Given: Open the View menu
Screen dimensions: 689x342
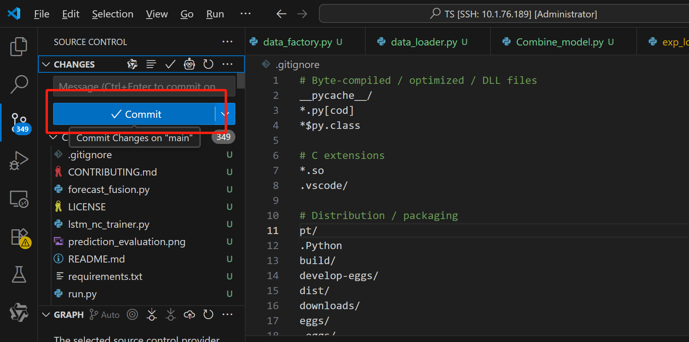Looking at the screenshot, I should click(x=157, y=14).
